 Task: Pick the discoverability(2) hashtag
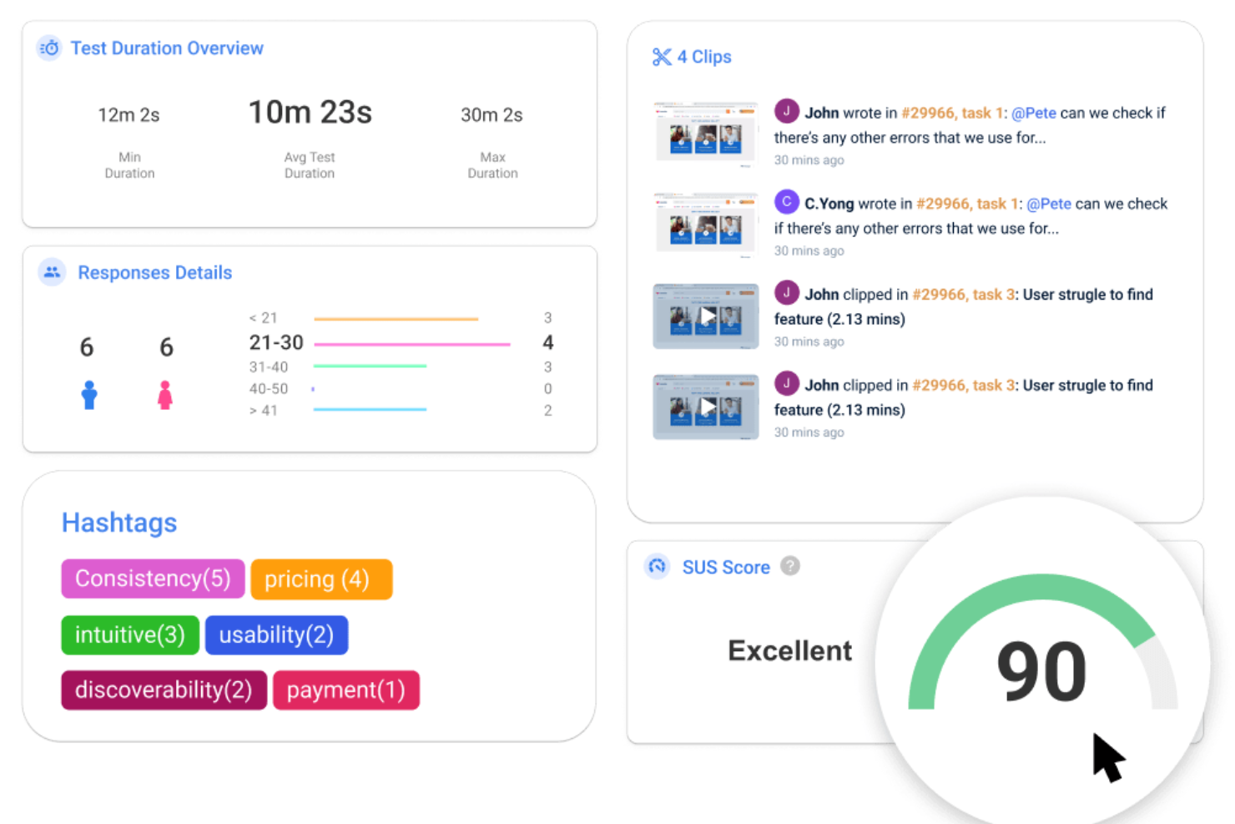point(164,690)
